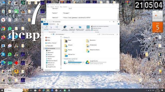Click Добавить сетевое расположение icon
Image resolution: width=165 pixels, height=92 pixels.
pos(80,27)
